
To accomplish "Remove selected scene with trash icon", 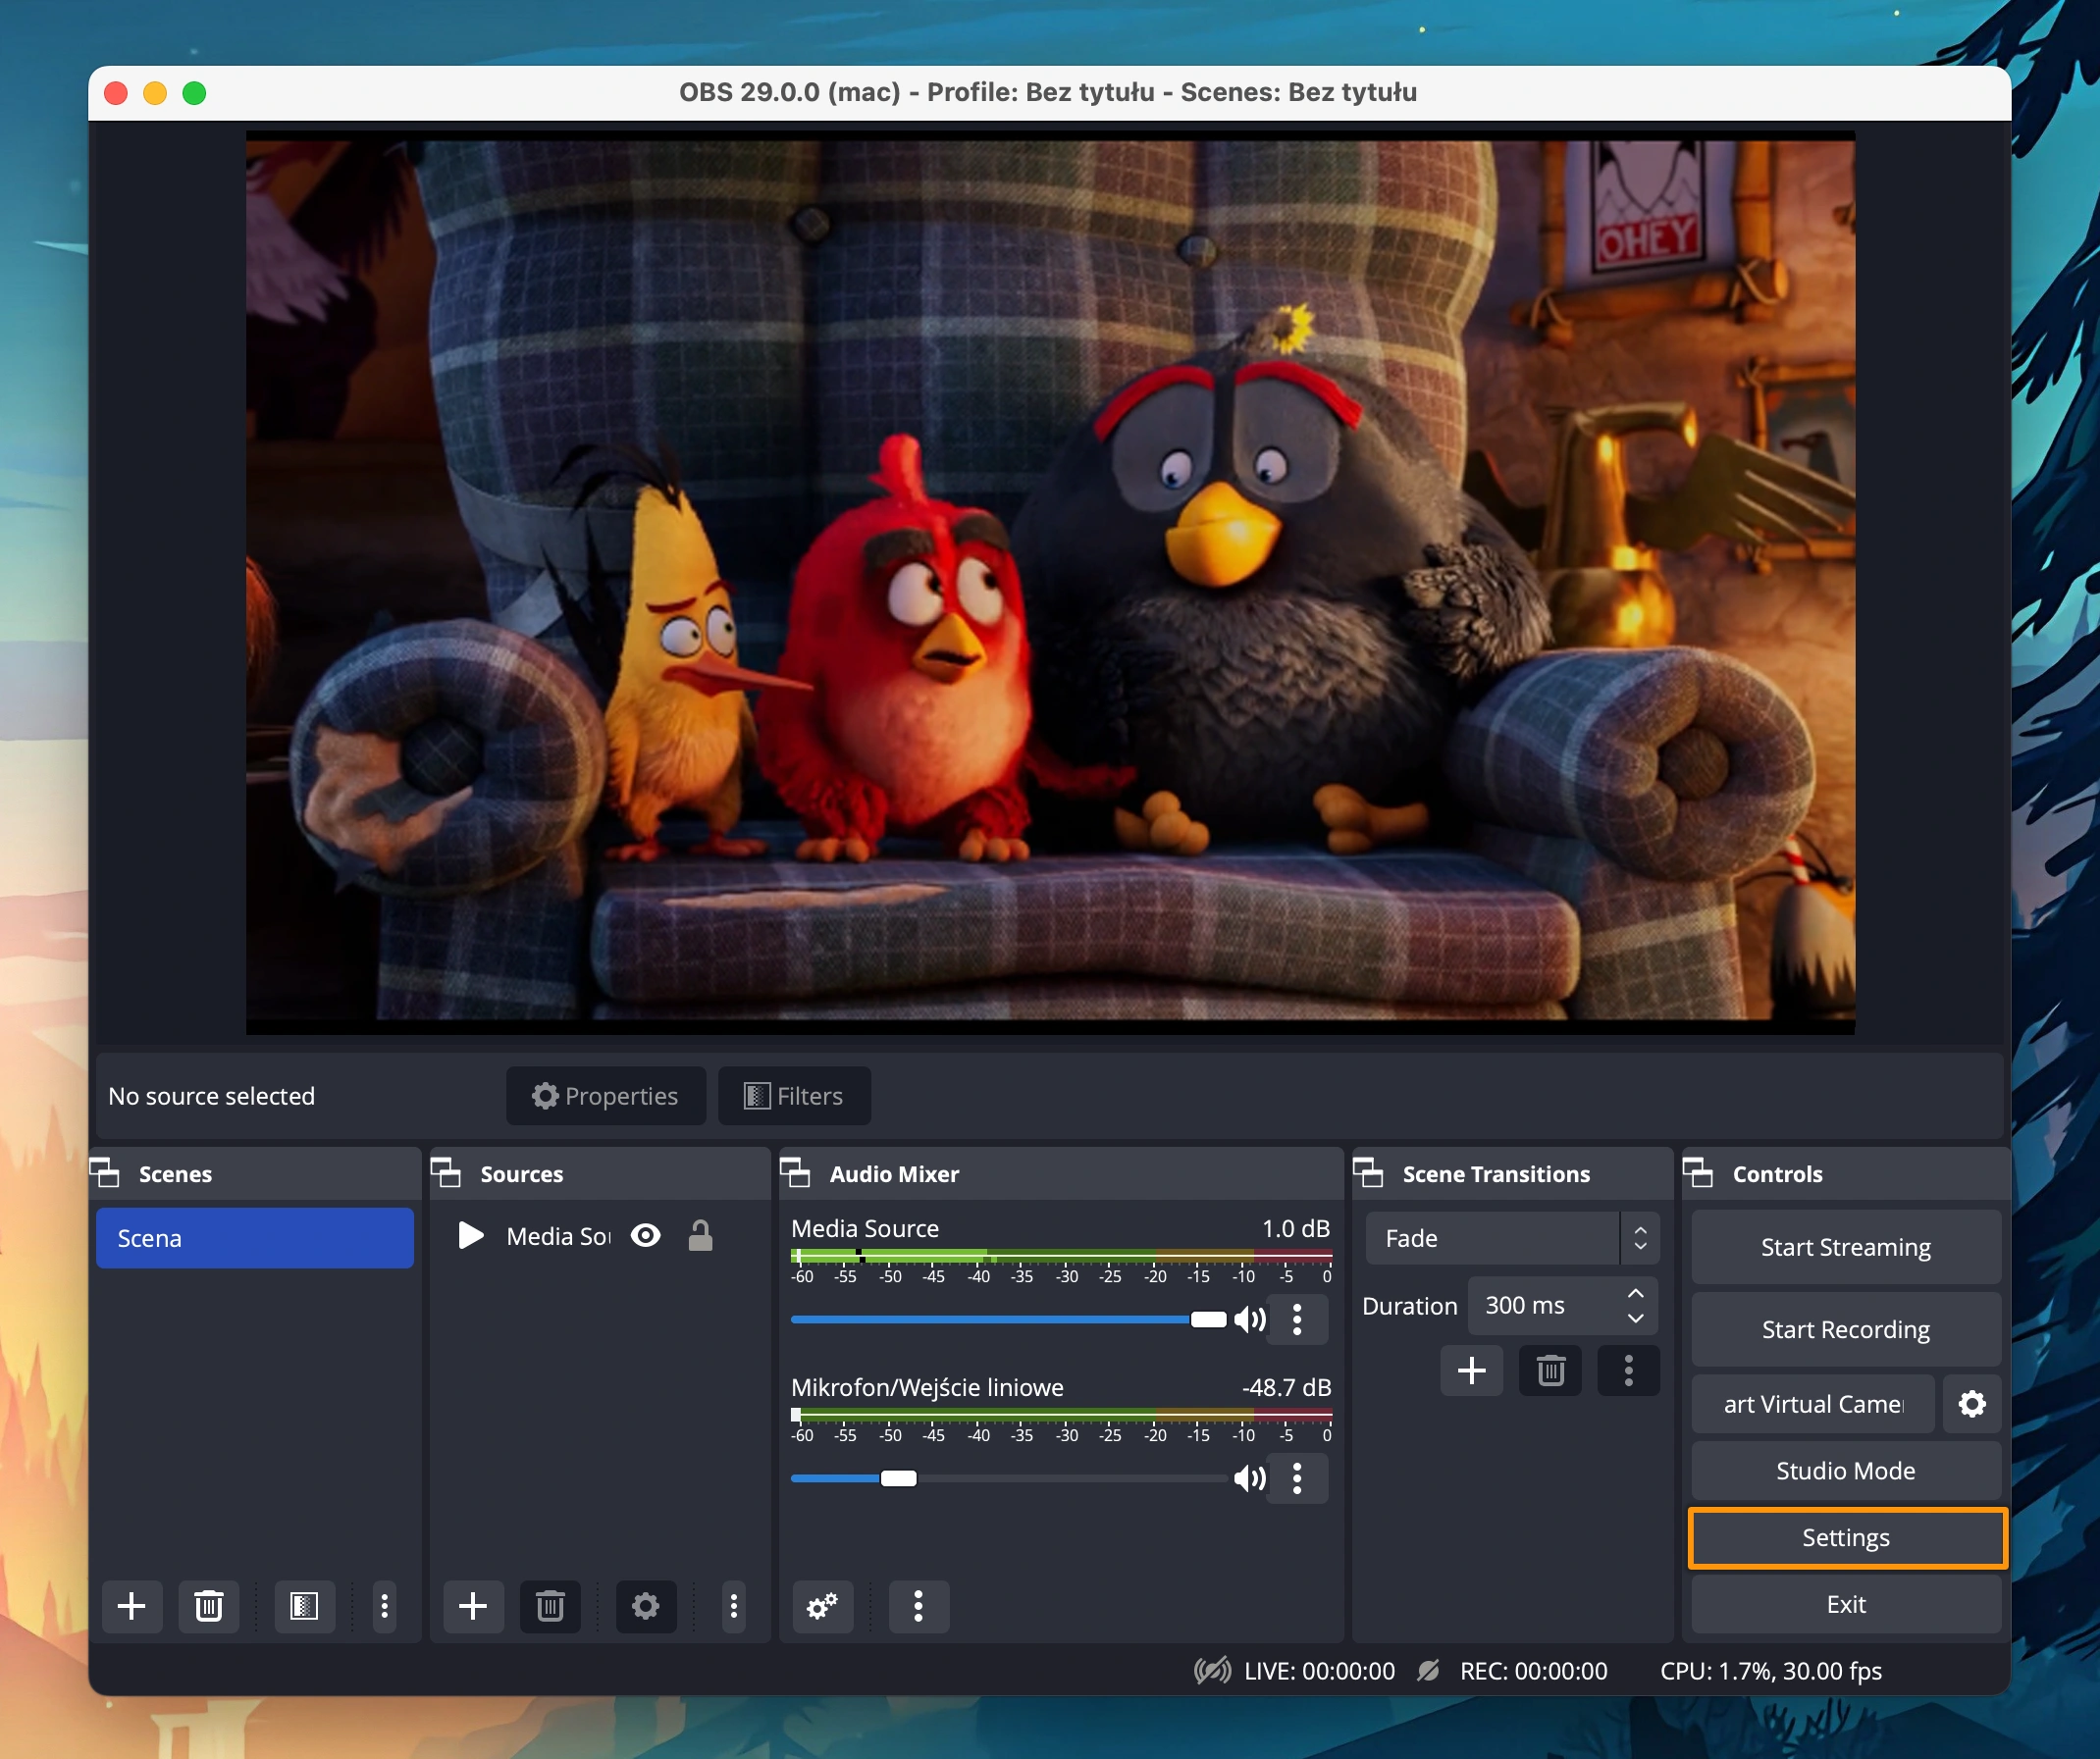I will [x=208, y=1606].
